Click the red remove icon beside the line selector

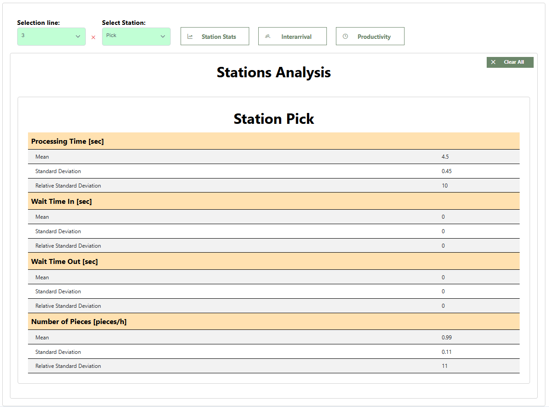(x=93, y=38)
